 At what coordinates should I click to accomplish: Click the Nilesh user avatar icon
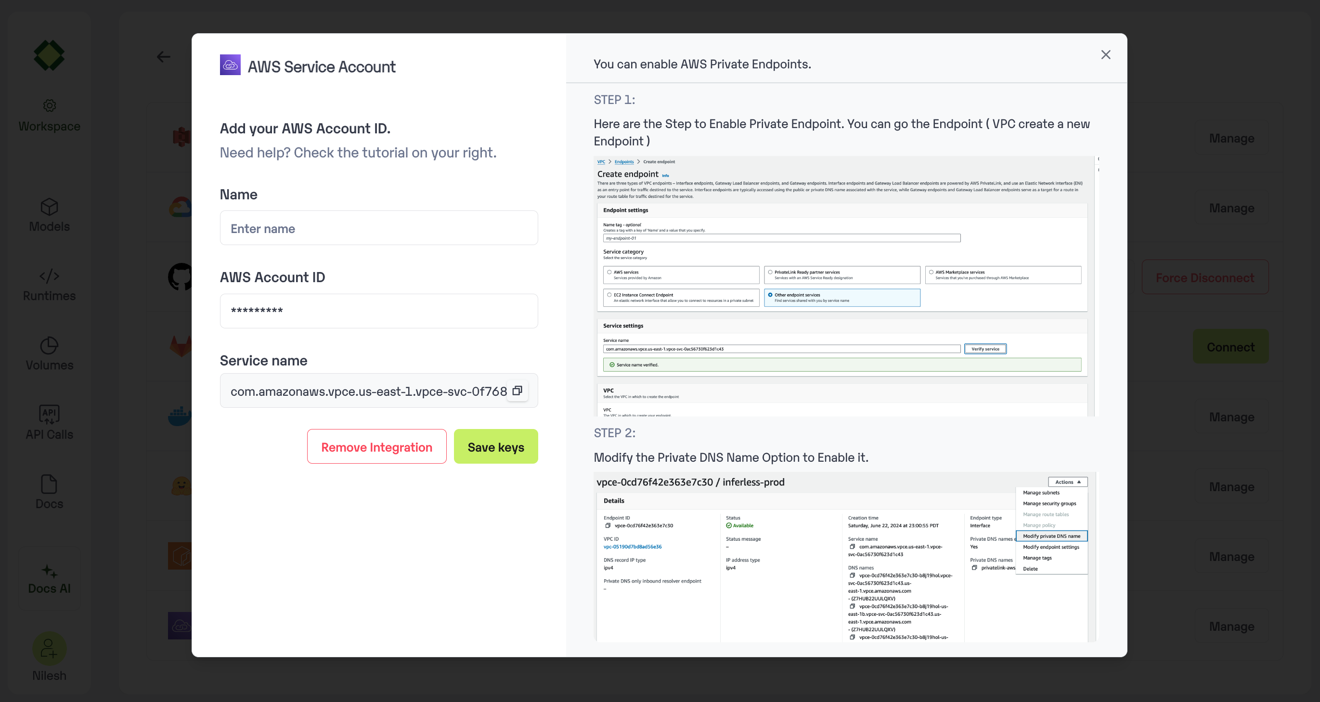tap(49, 649)
